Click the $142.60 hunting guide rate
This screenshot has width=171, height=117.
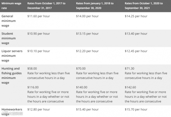(130, 87)
